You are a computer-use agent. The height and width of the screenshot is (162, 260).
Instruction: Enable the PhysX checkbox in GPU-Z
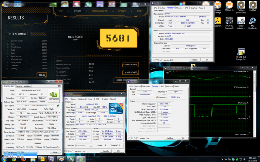pos(36,147)
